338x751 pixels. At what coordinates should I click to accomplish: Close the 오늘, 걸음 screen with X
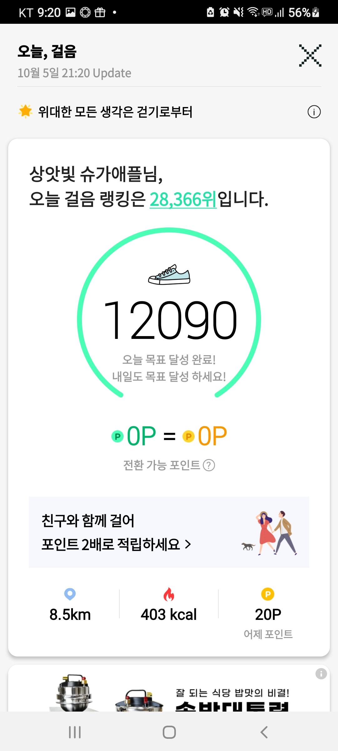pos(310,55)
